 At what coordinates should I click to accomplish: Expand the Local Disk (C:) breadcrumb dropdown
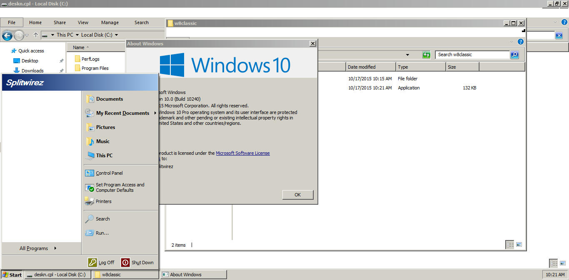pos(116,35)
